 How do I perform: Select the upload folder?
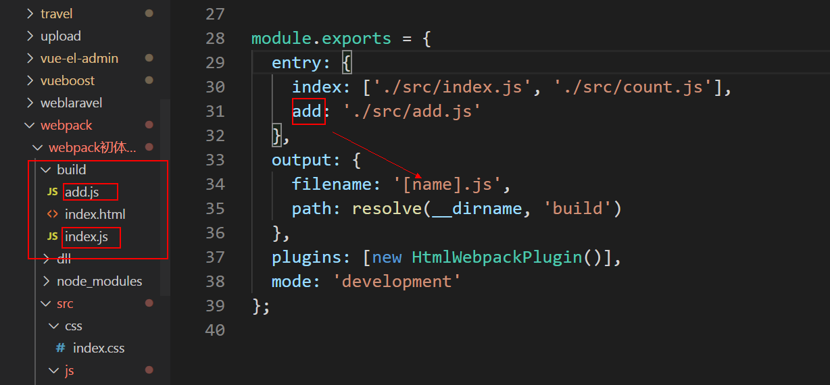(x=60, y=36)
